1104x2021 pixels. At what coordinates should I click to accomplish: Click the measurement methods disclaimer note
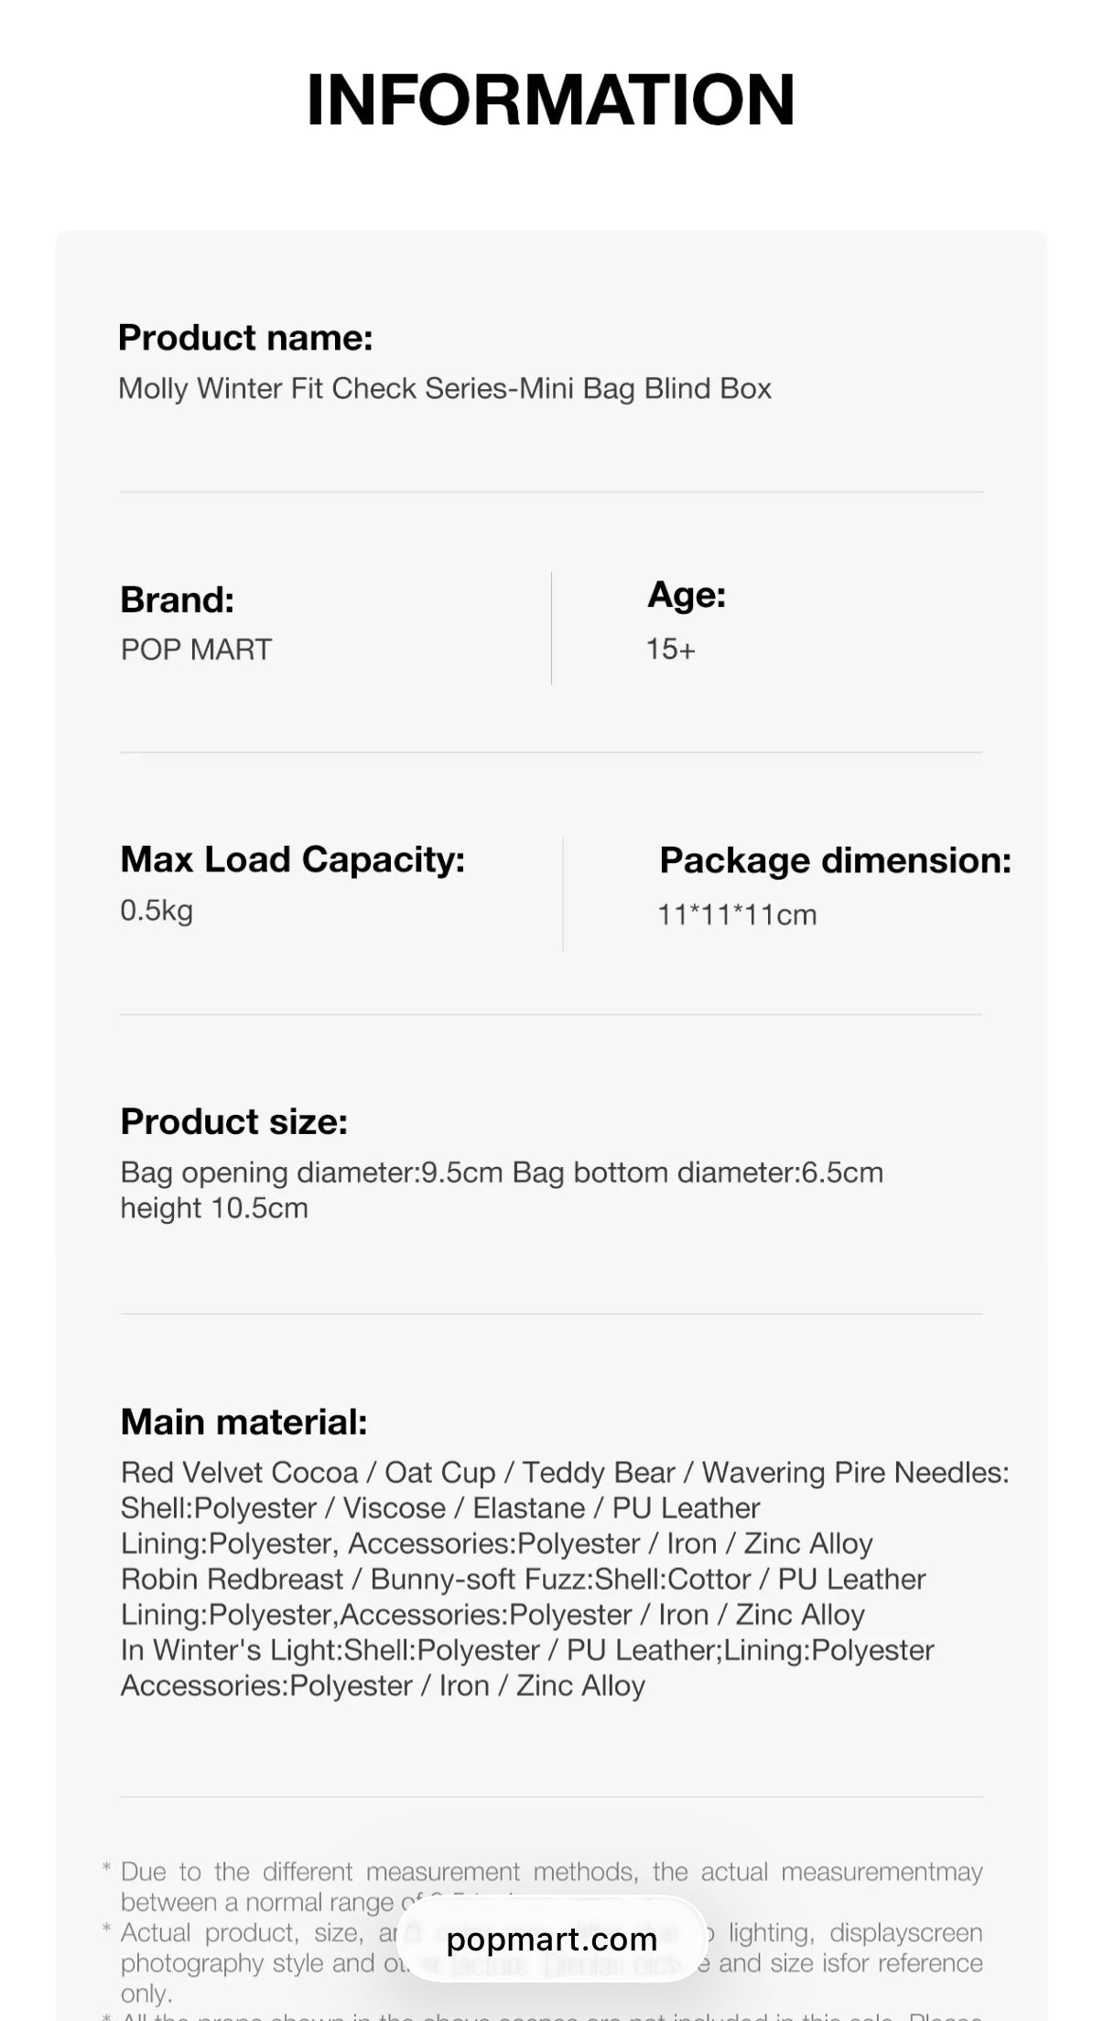coord(551,1872)
